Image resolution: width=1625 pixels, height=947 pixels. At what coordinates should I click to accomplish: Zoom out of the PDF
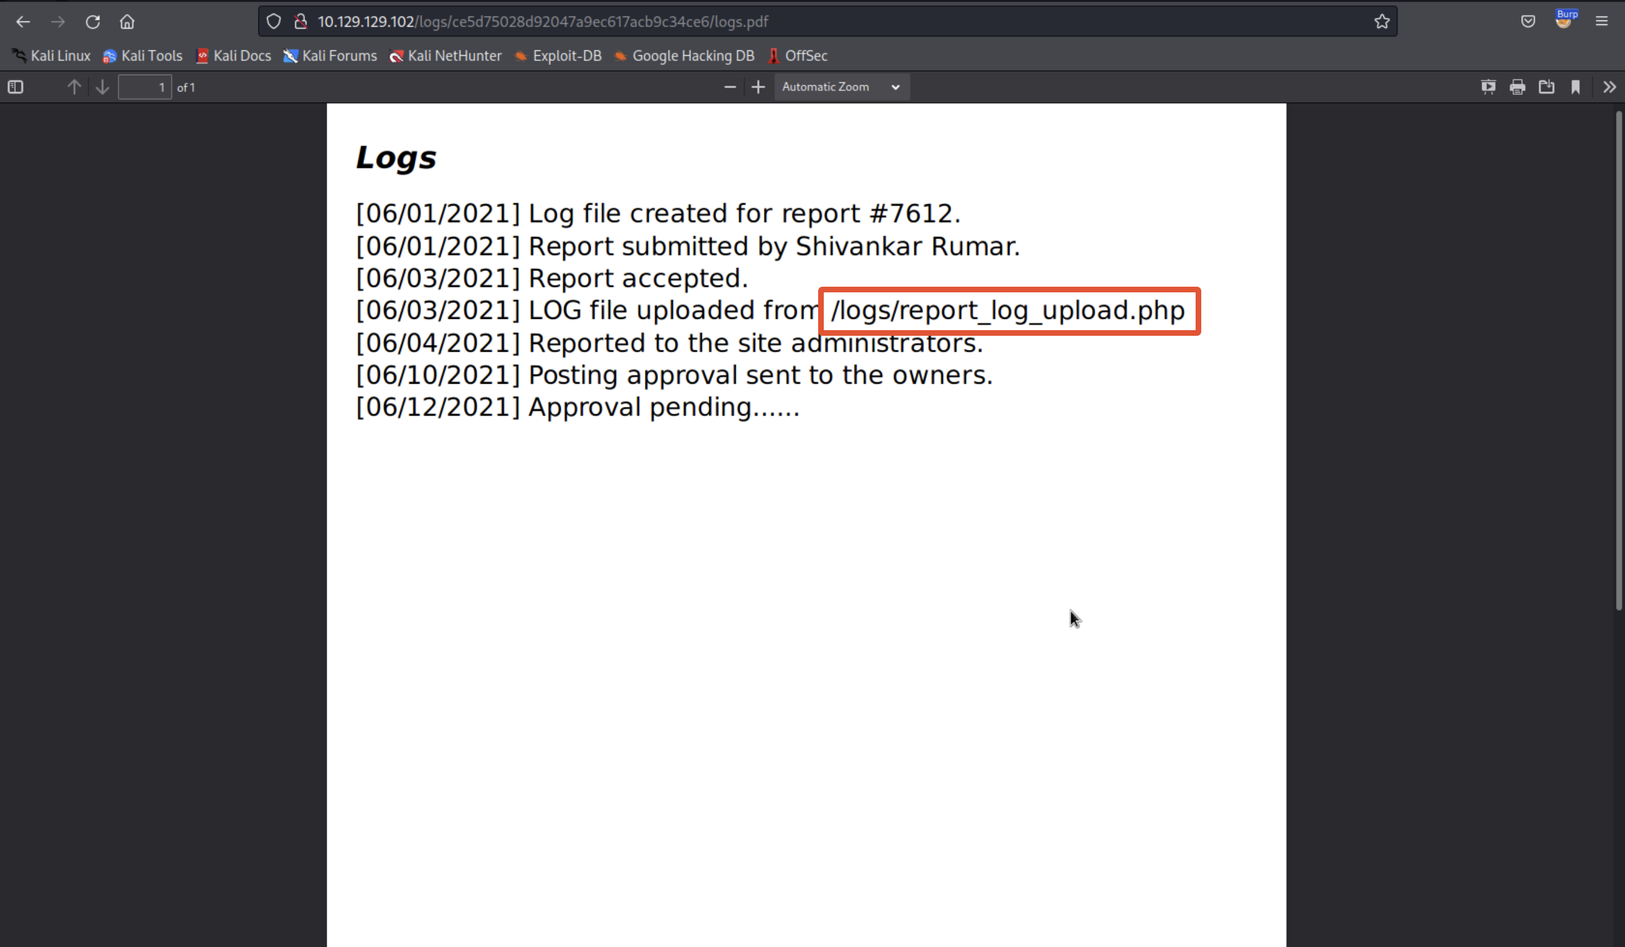pyautogui.click(x=730, y=87)
